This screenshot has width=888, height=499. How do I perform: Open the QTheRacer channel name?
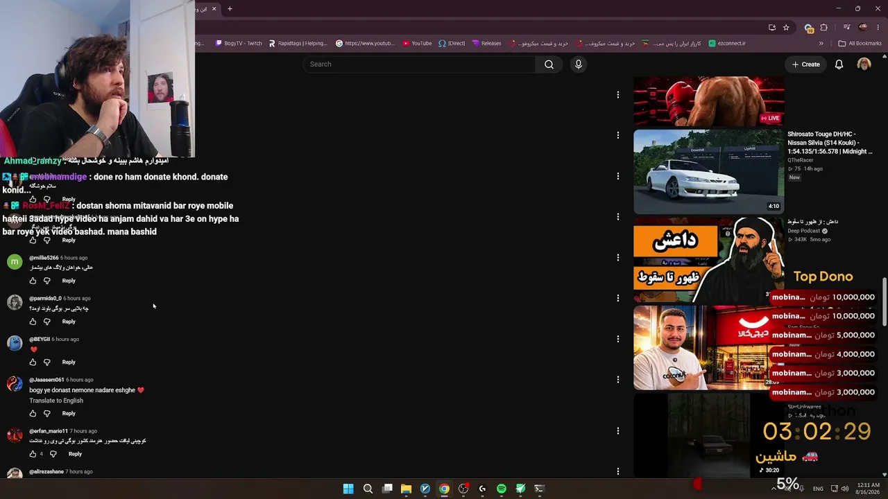click(801, 160)
